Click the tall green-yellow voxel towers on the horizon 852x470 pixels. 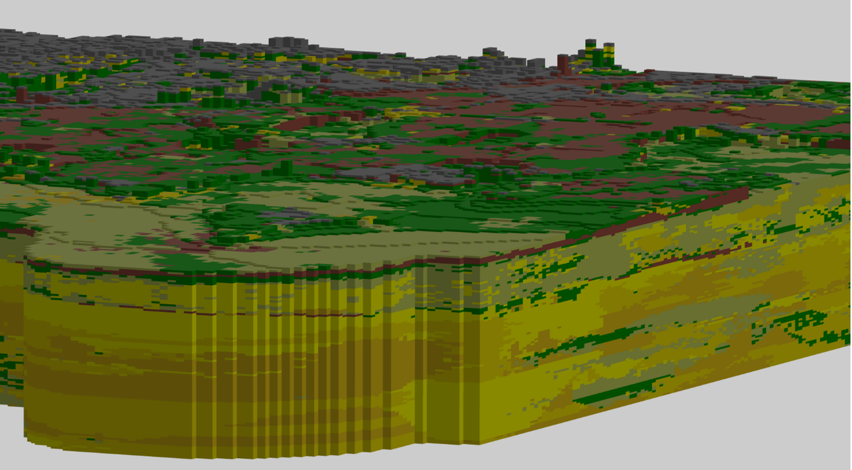pyautogui.click(x=598, y=54)
